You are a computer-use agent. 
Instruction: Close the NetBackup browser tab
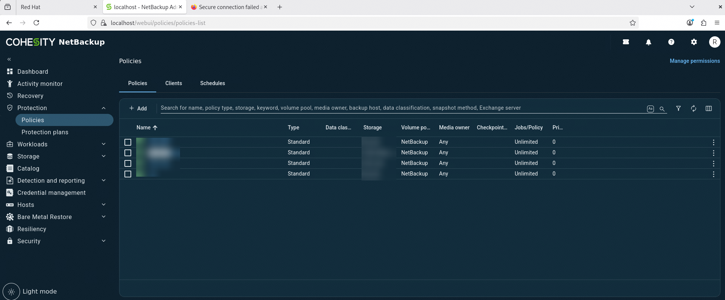[x=180, y=7]
